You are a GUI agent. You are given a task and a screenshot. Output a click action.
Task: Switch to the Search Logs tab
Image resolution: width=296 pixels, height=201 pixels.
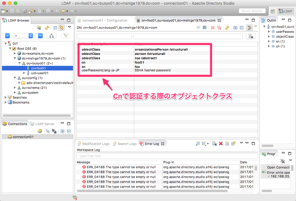click(x=125, y=144)
